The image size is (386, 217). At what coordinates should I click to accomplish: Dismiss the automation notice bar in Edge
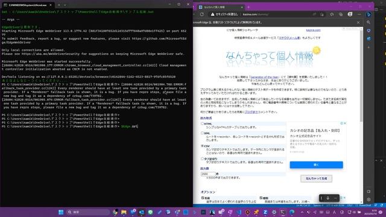click(358, 22)
